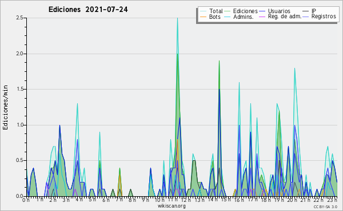
Task: Click the 7 h tick label
Action: pos(119,200)
